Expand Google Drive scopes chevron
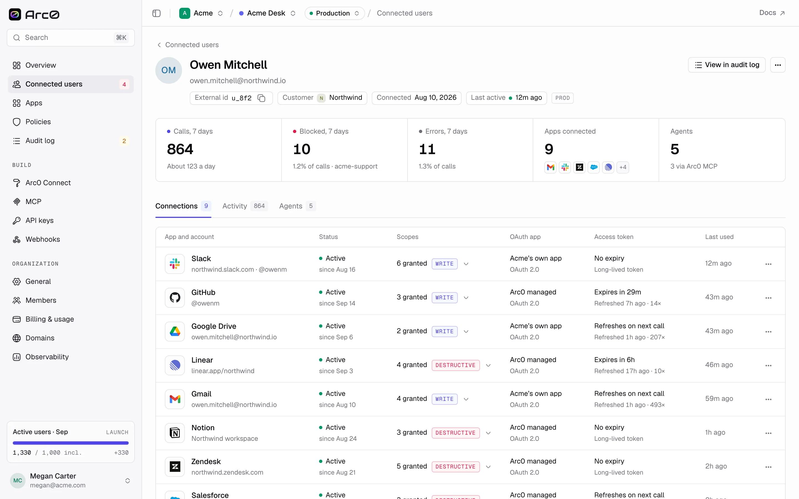 (x=466, y=331)
